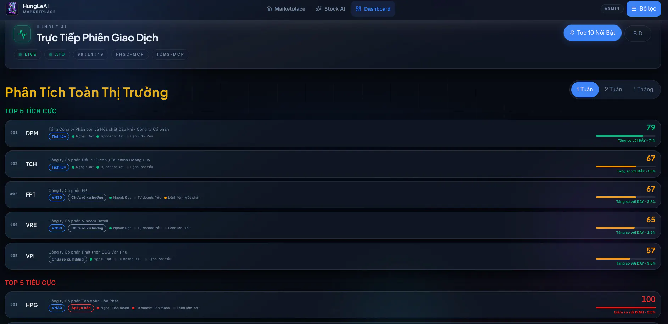Open the VPI stock row
Screen dimensions: 668x324
(x=333, y=256)
